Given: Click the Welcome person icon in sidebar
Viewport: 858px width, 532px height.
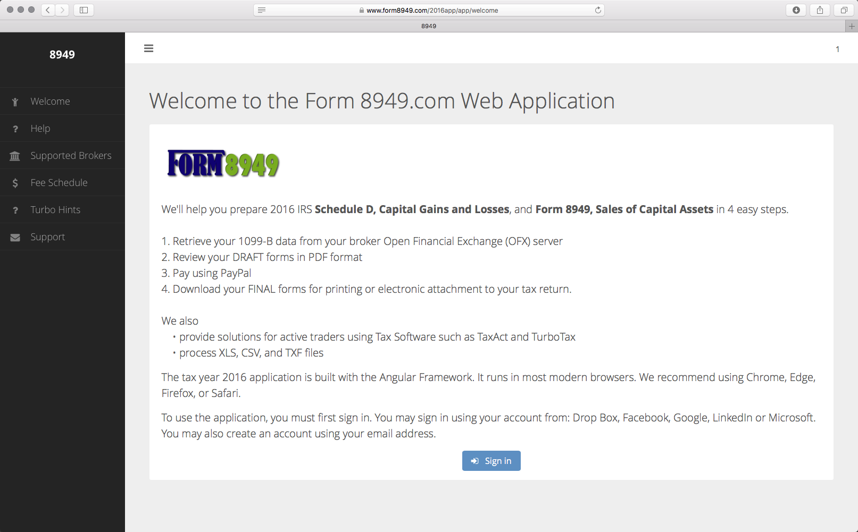Looking at the screenshot, I should 15,102.
